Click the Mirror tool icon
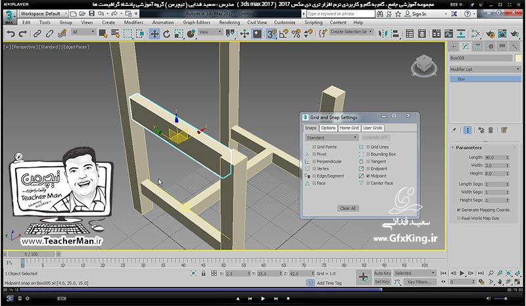Viewport: 526px width, 306px height. (383, 33)
